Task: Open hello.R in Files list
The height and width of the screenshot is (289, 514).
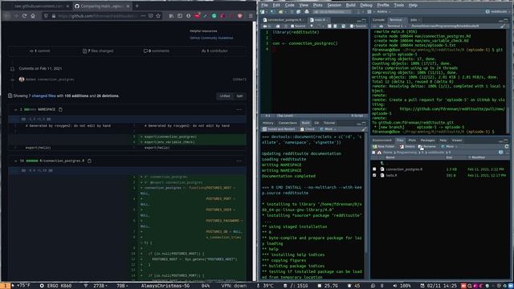Action: click(391, 175)
